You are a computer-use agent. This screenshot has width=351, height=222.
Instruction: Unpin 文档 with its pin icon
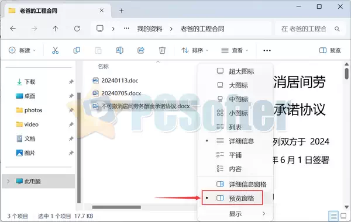click(x=71, y=138)
